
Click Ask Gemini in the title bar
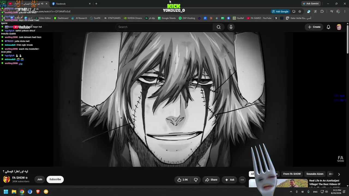(x=310, y=4)
